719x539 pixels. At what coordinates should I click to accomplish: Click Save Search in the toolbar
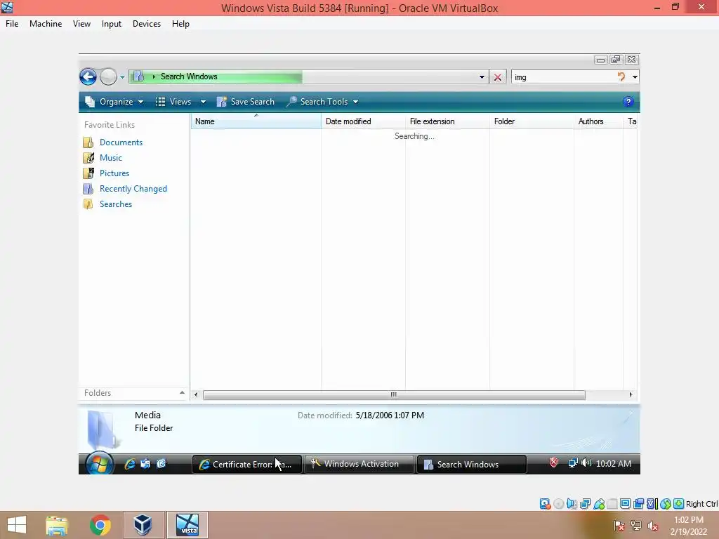[245, 102]
